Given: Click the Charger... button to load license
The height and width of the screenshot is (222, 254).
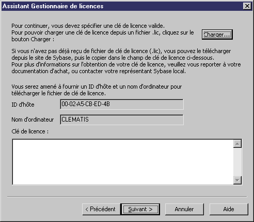Looking at the screenshot, I should [x=217, y=35].
